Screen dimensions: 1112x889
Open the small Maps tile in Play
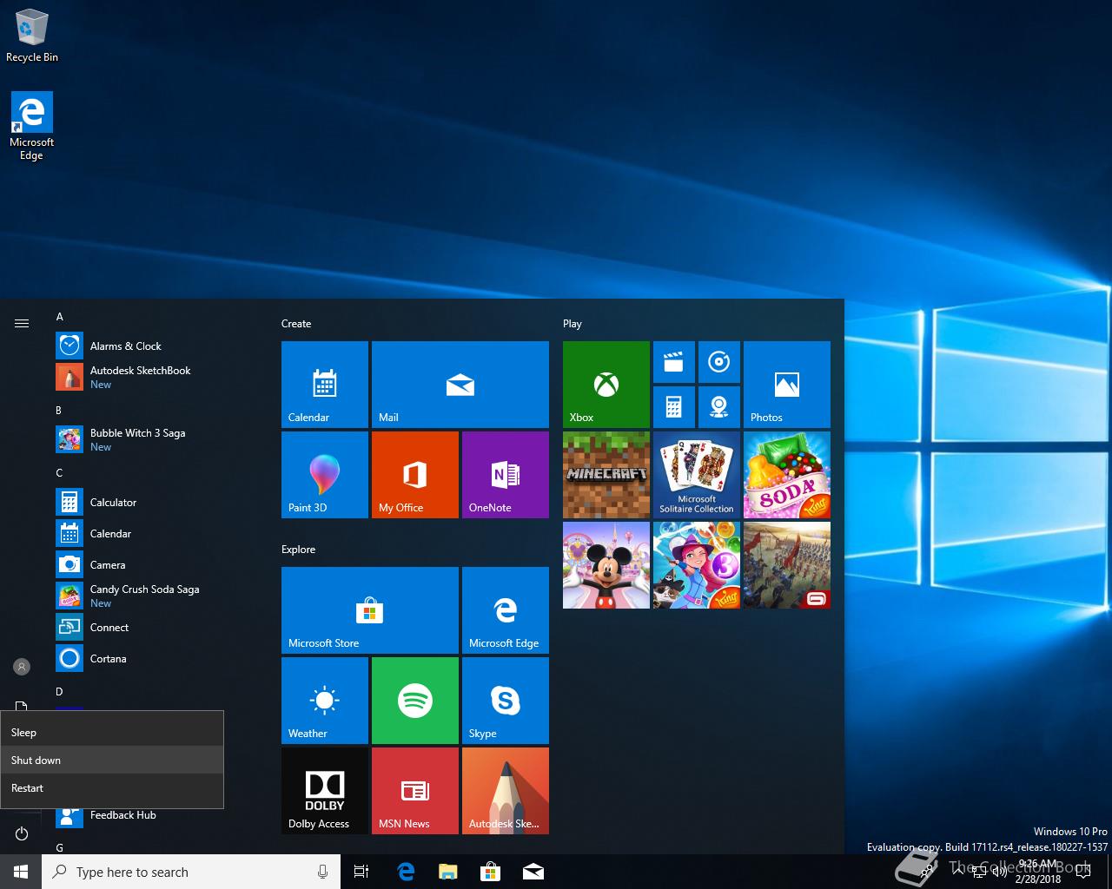(719, 407)
